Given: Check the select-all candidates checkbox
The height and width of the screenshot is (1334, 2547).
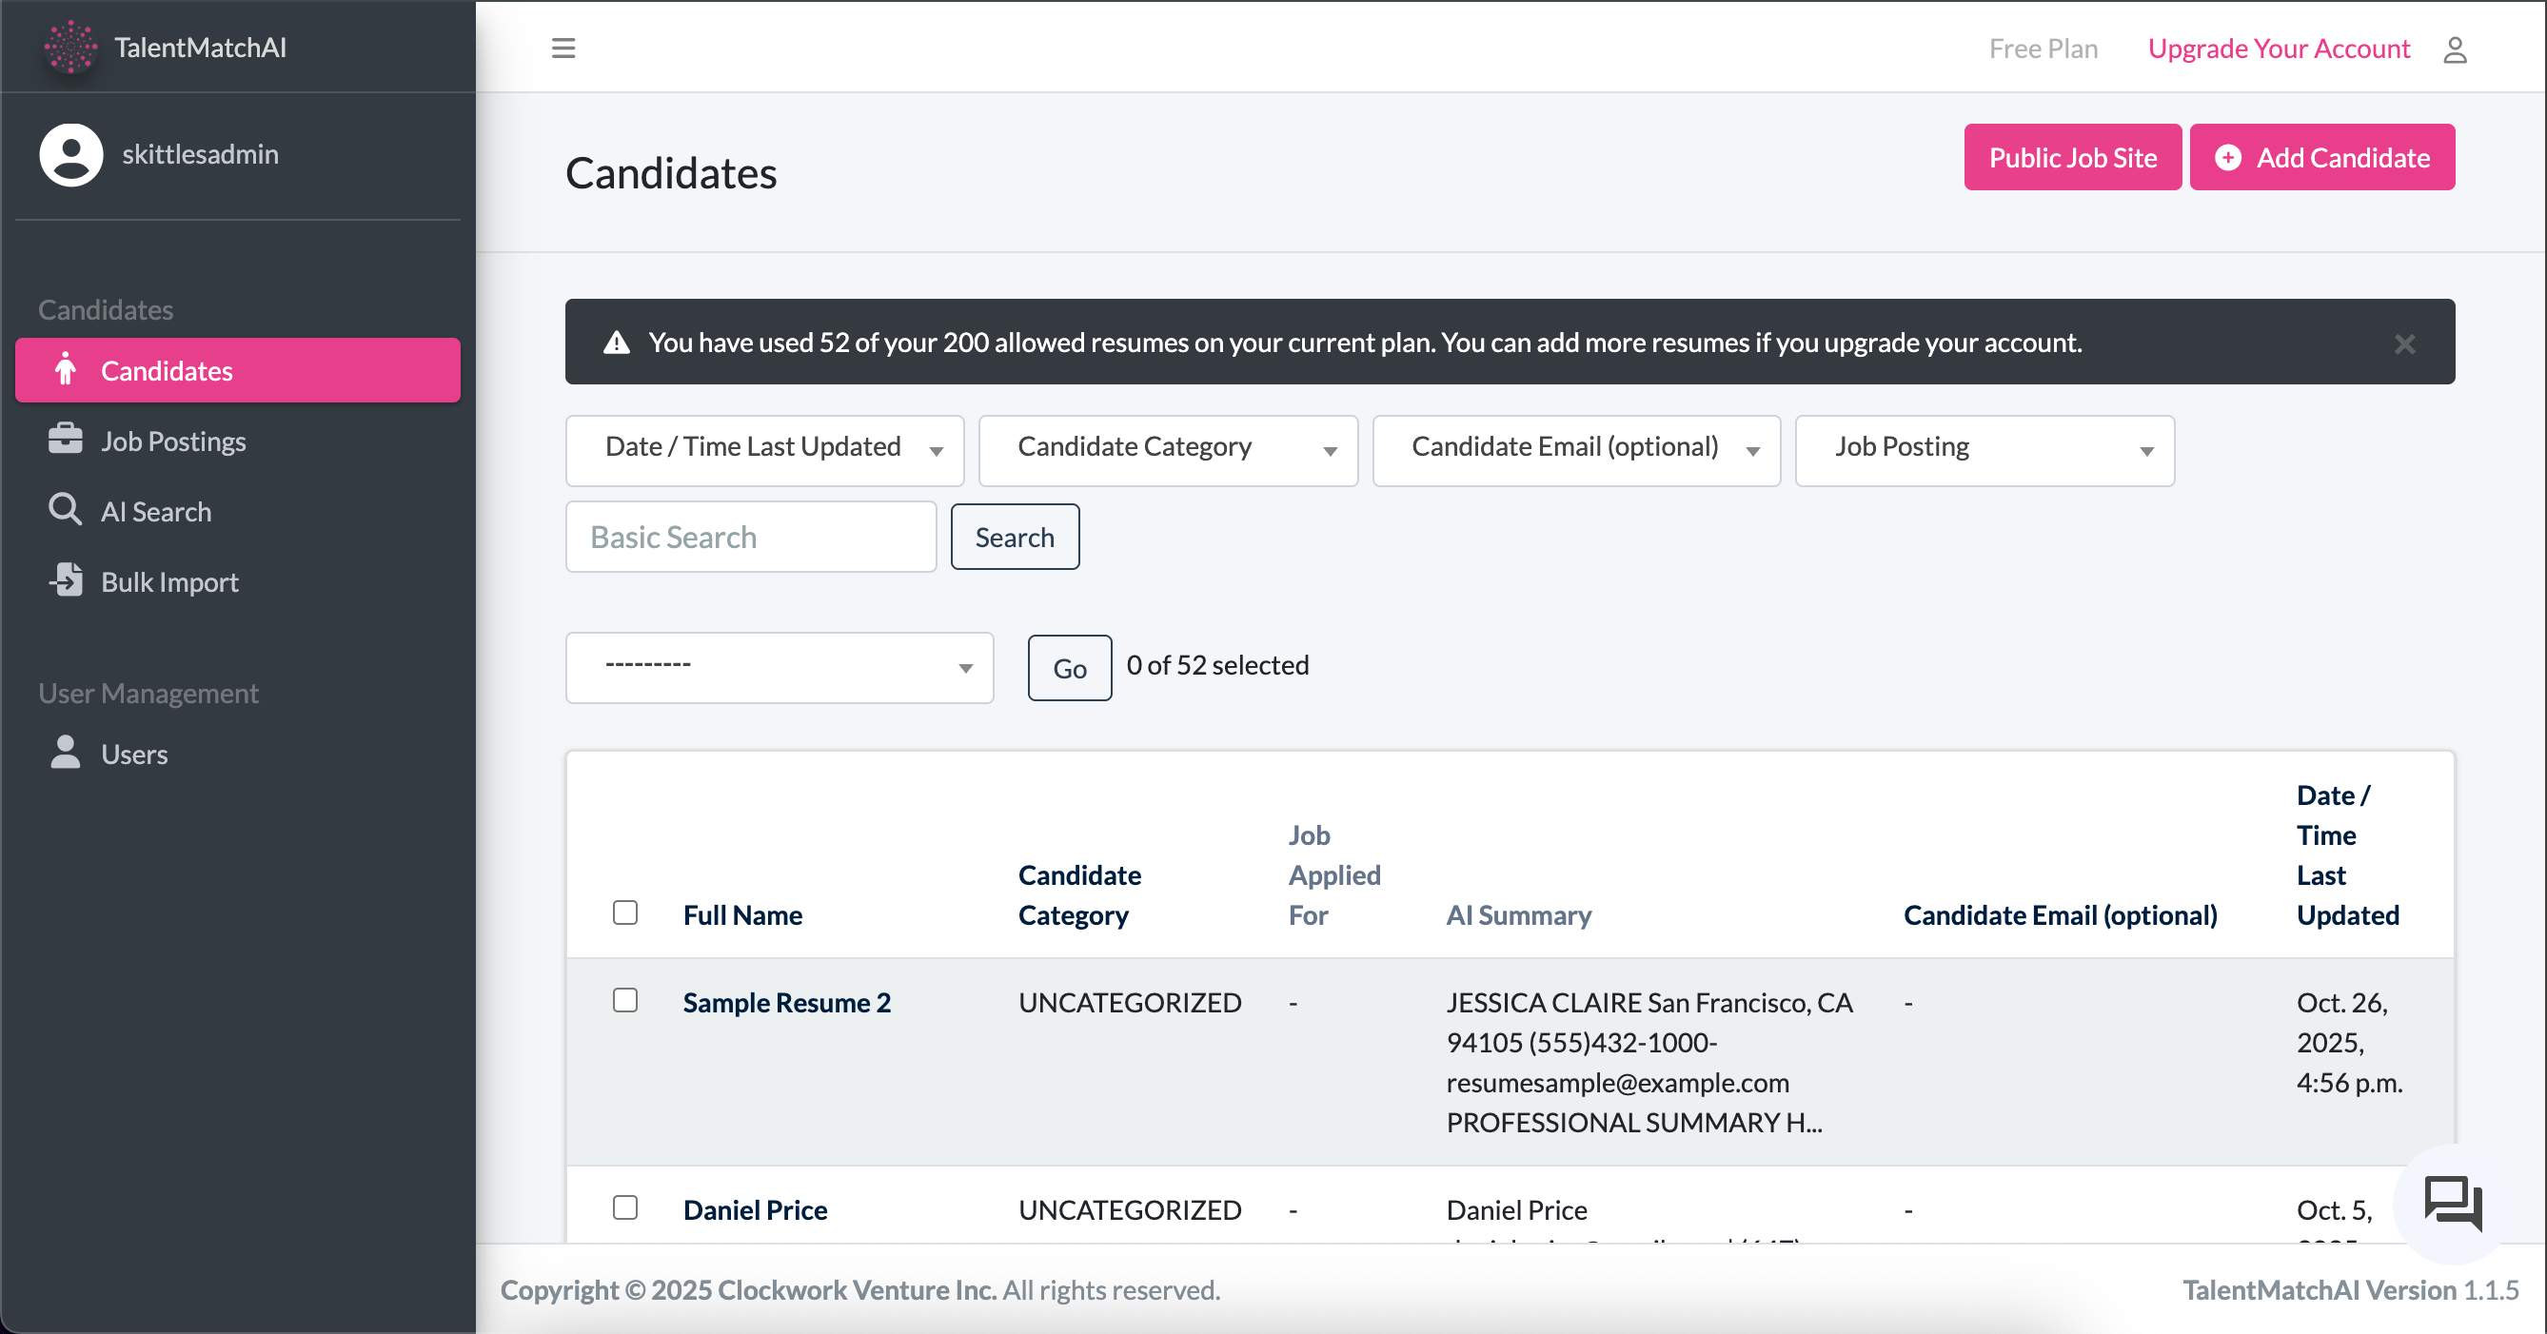Looking at the screenshot, I should [625, 913].
